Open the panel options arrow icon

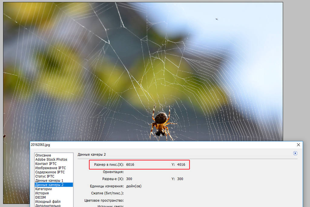[x=295, y=153]
